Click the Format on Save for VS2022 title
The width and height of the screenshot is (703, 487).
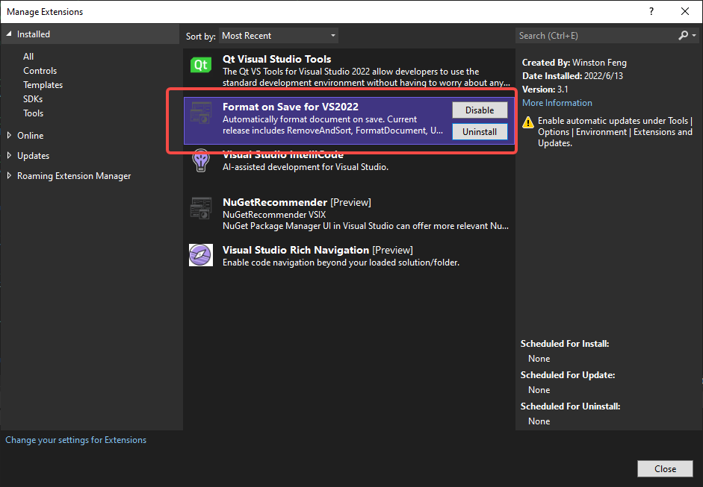point(291,107)
